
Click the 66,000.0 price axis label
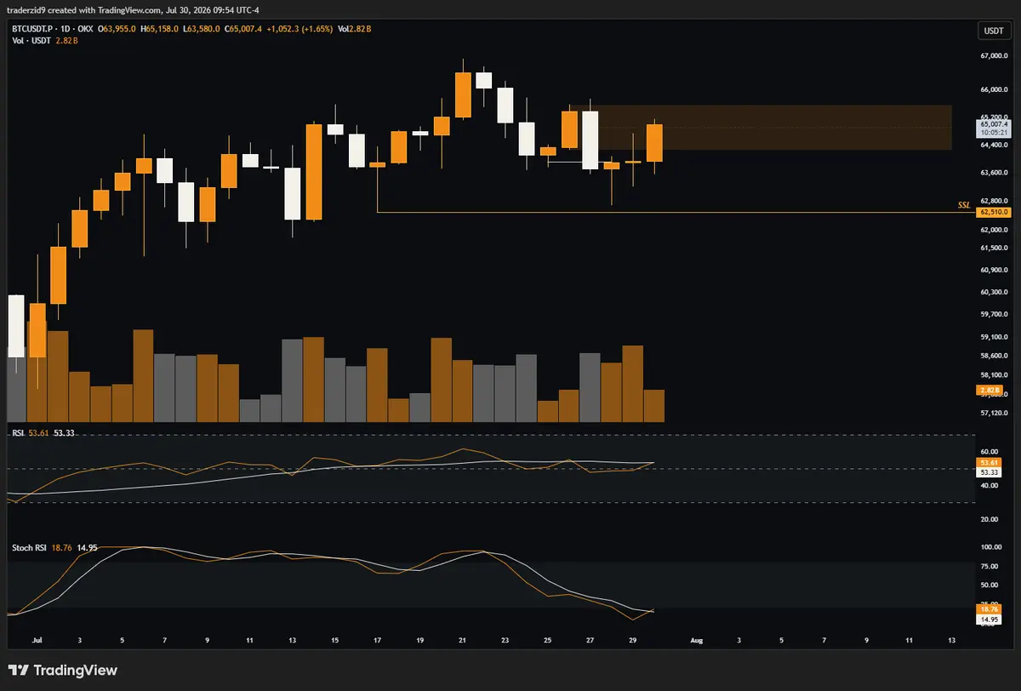[993, 89]
